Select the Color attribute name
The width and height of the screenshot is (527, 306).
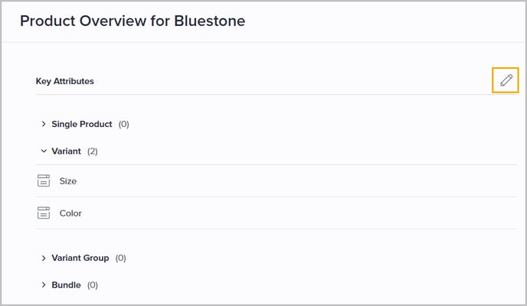70,213
